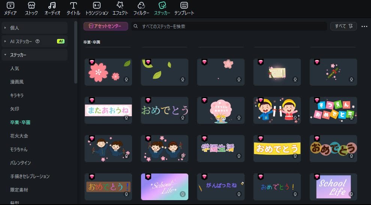Select the 人気 category
The width and height of the screenshot is (371, 205).
point(15,69)
